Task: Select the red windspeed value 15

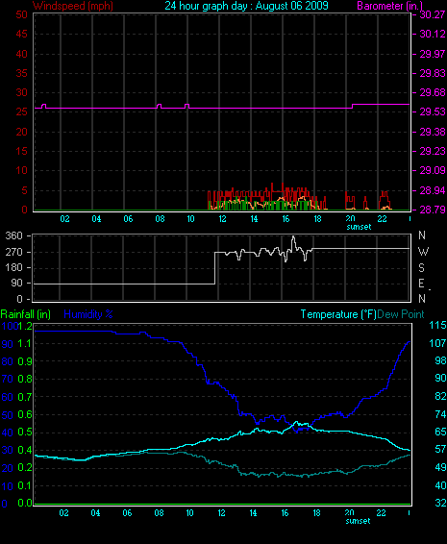Action: [21, 151]
